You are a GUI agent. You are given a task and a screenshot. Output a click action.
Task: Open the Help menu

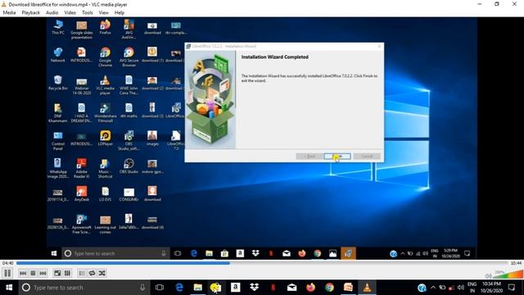tap(120, 13)
